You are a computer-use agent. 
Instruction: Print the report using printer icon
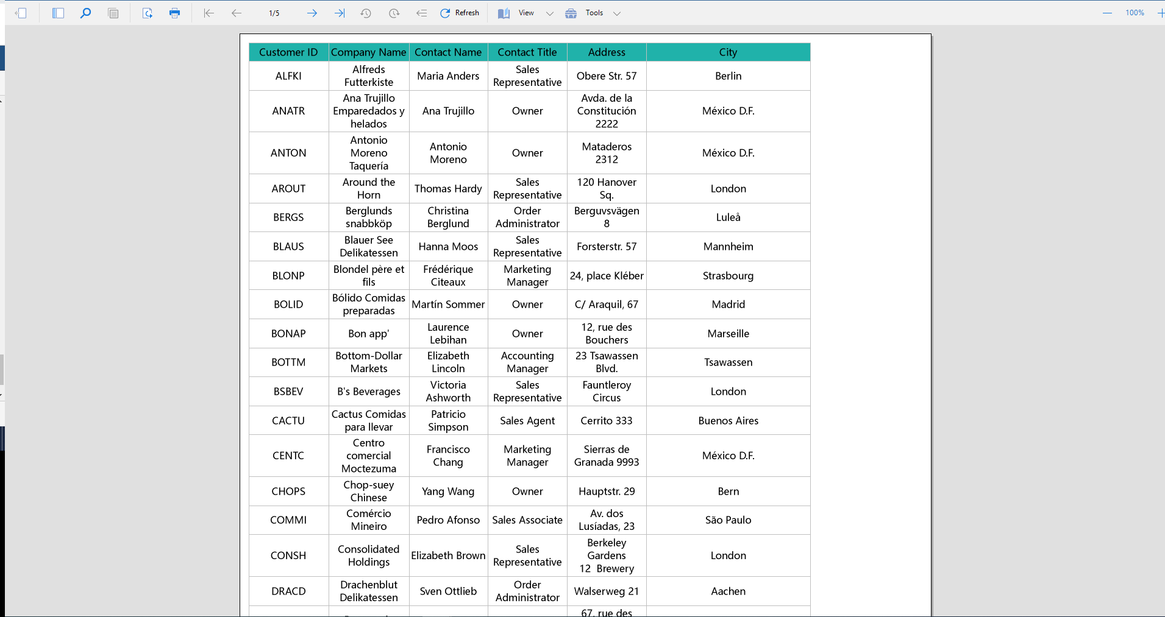[175, 13]
